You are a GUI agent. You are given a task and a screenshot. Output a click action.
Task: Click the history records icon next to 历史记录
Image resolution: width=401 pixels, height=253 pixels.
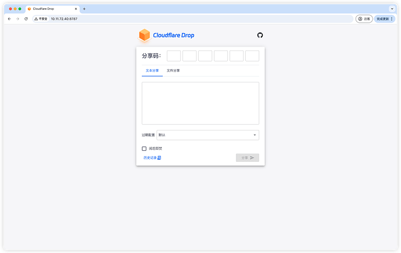click(159, 157)
